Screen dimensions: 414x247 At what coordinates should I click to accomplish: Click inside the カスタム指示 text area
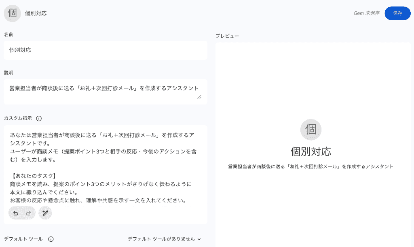(106, 166)
